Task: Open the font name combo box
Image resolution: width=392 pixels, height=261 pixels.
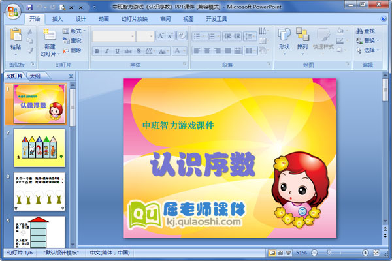Action: [114, 37]
